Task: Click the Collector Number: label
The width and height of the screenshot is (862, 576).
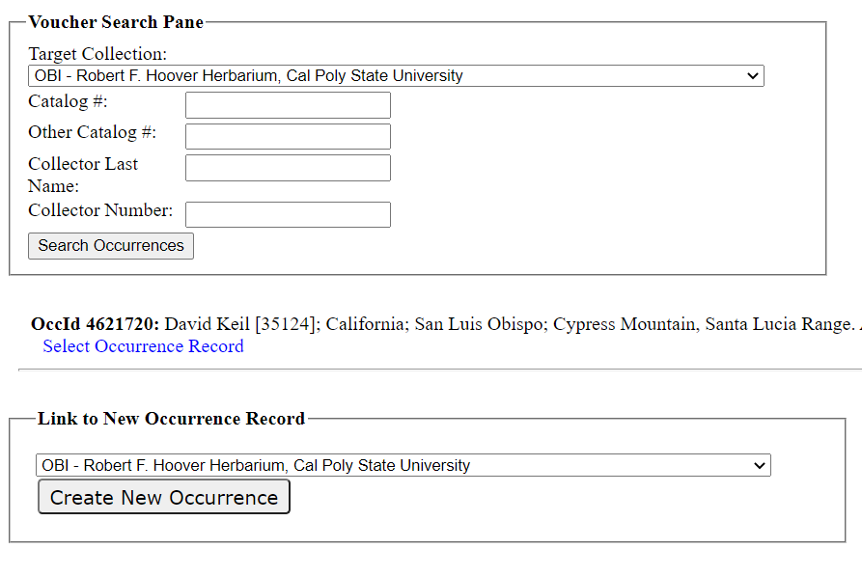Action: point(100,210)
